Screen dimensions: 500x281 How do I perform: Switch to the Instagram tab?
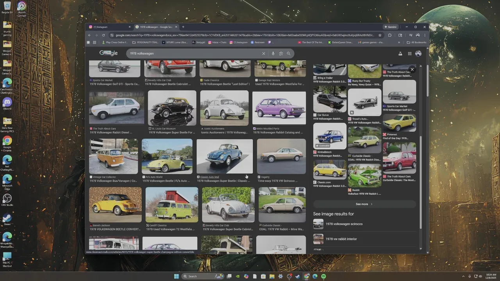[x=109, y=27]
